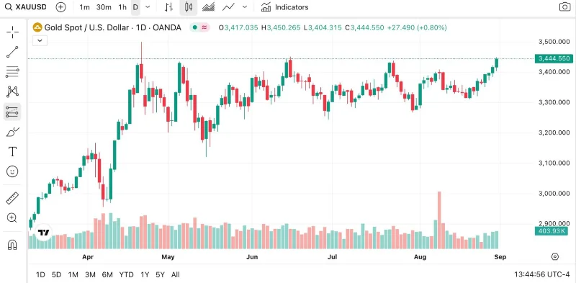Expand the chart type dropdown chevron
Viewport: 576px width, 283px height.
tap(245, 7)
